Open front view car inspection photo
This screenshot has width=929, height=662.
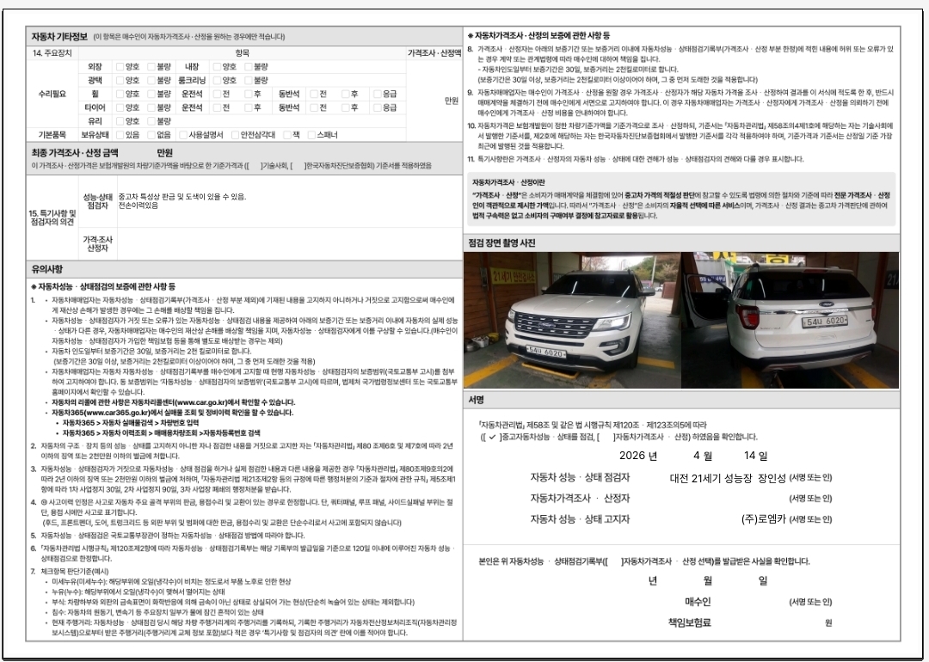point(572,321)
